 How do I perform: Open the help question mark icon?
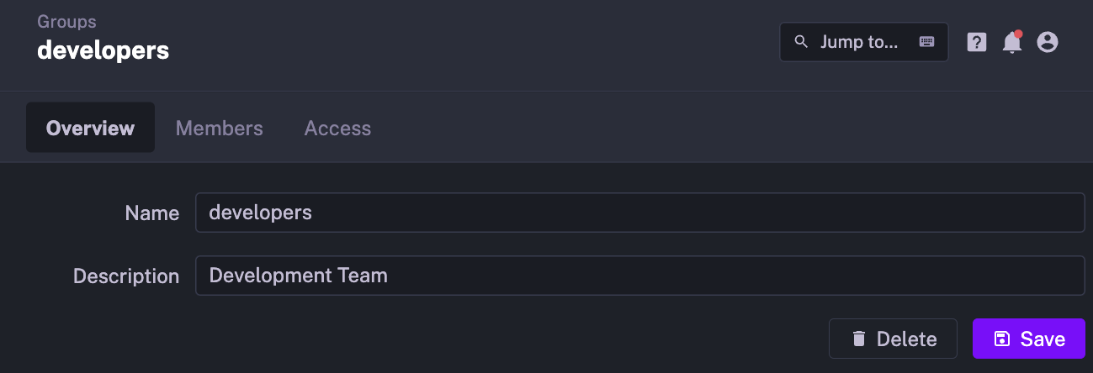tap(976, 42)
